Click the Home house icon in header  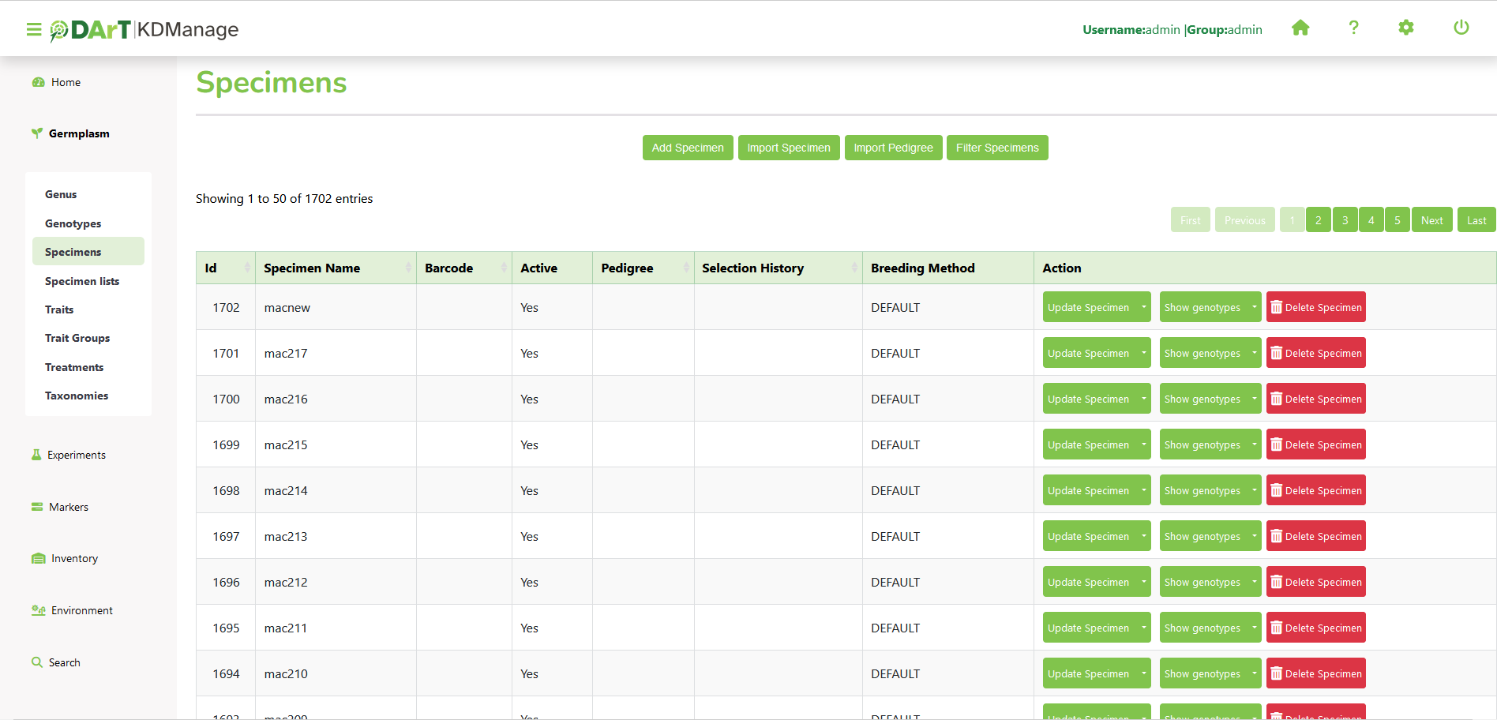click(1300, 28)
